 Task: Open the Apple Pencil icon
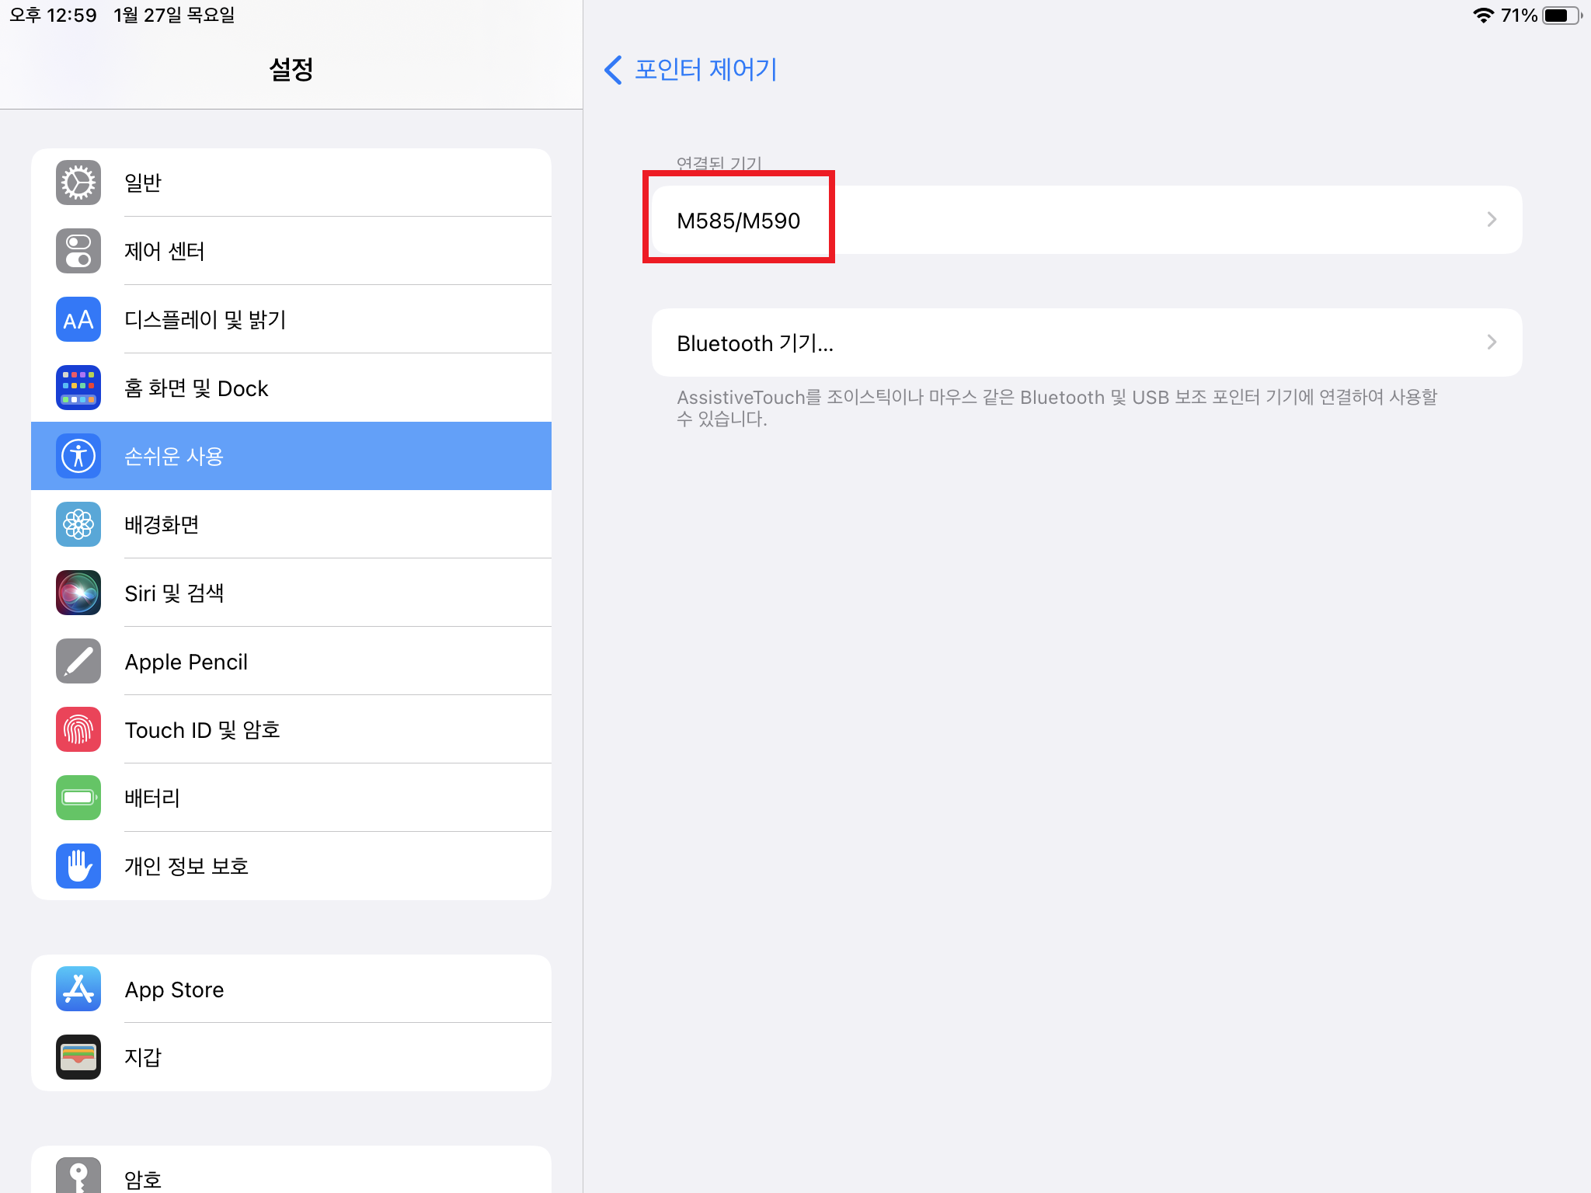[x=78, y=661]
